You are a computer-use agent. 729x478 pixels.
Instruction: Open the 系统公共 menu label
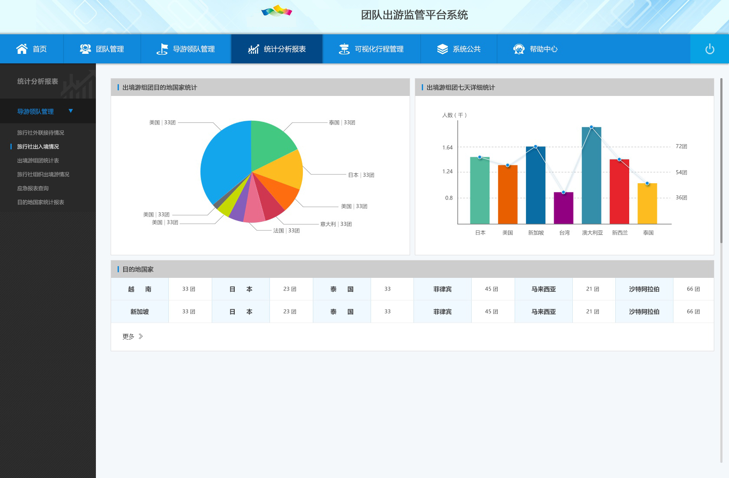[466, 49]
